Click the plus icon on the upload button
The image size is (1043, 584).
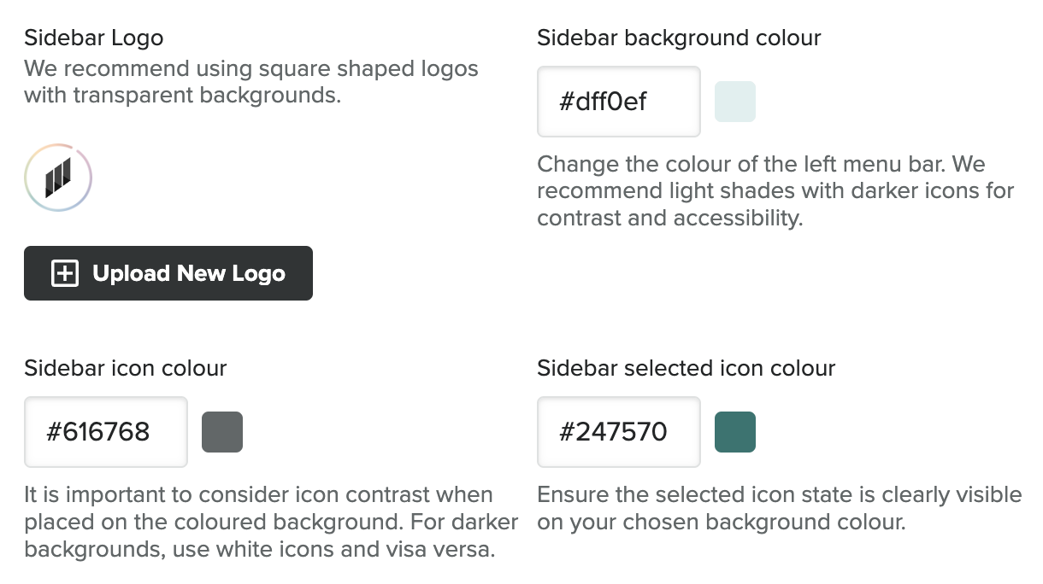[x=65, y=273]
